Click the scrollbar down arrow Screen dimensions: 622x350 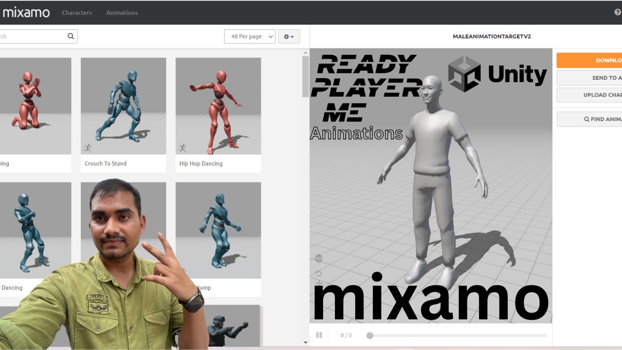pyautogui.click(x=306, y=342)
